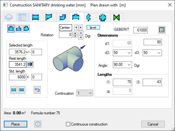The width and height of the screenshot is (175, 131).
Task: Click the blue undo arrow button
Action: (37, 90)
